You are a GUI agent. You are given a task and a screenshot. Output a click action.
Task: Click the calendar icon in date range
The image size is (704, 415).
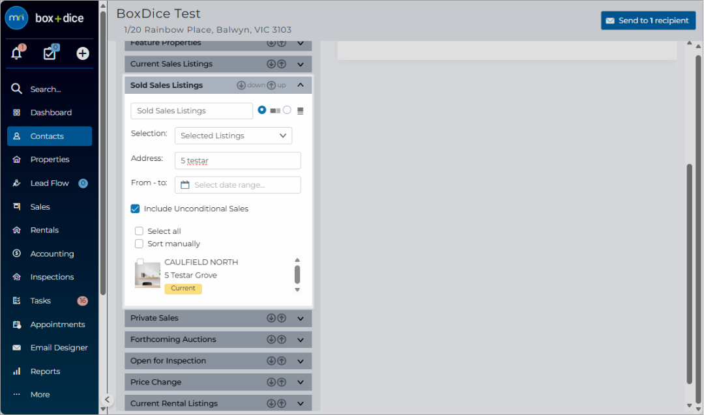185,185
